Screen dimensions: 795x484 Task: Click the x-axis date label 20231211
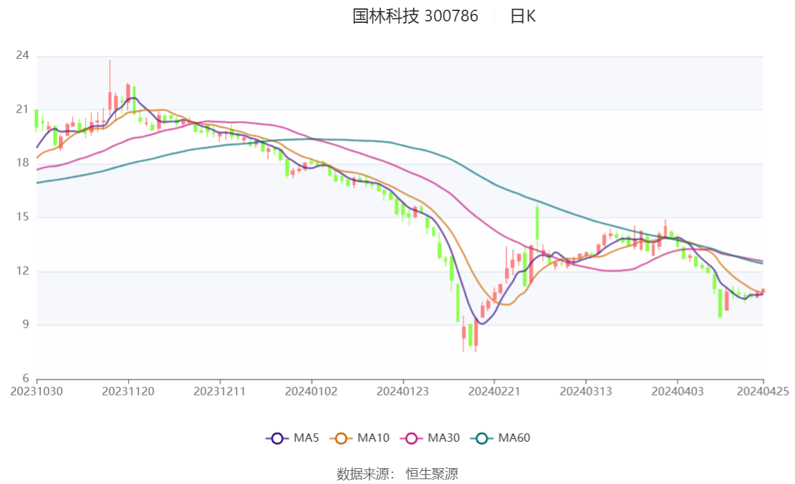[220, 392]
